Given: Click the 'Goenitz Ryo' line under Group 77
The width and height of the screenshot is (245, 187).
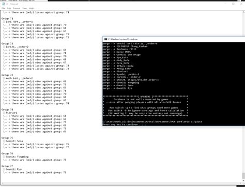Looking at the screenshot, I should pyautogui.click(x=12, y=169).
